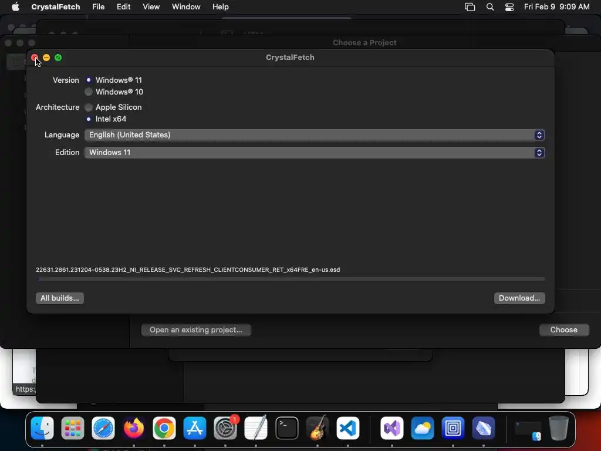Open App Store from the Dock
The image size is (601, 451).
coord(195,428)
